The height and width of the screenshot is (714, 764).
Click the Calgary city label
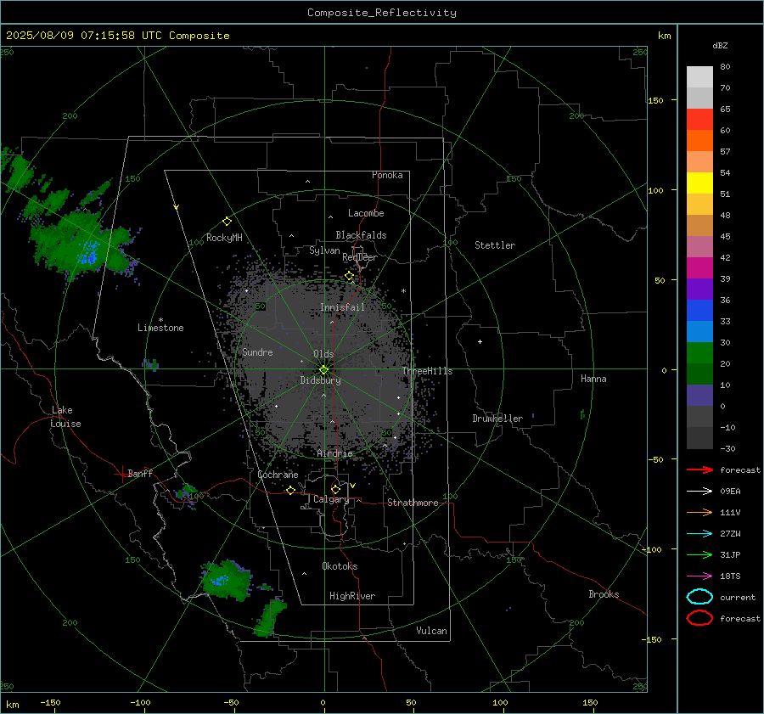coord(331,499)
